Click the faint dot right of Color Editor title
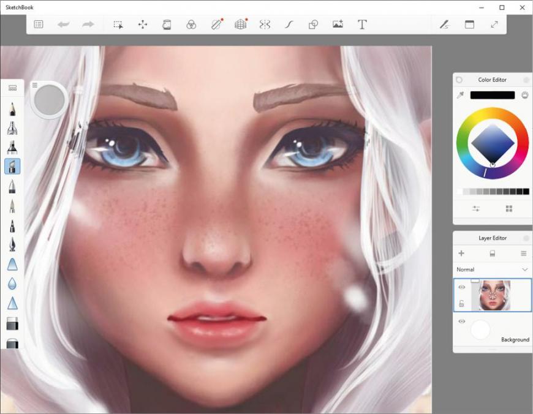 tap(526, 80)
